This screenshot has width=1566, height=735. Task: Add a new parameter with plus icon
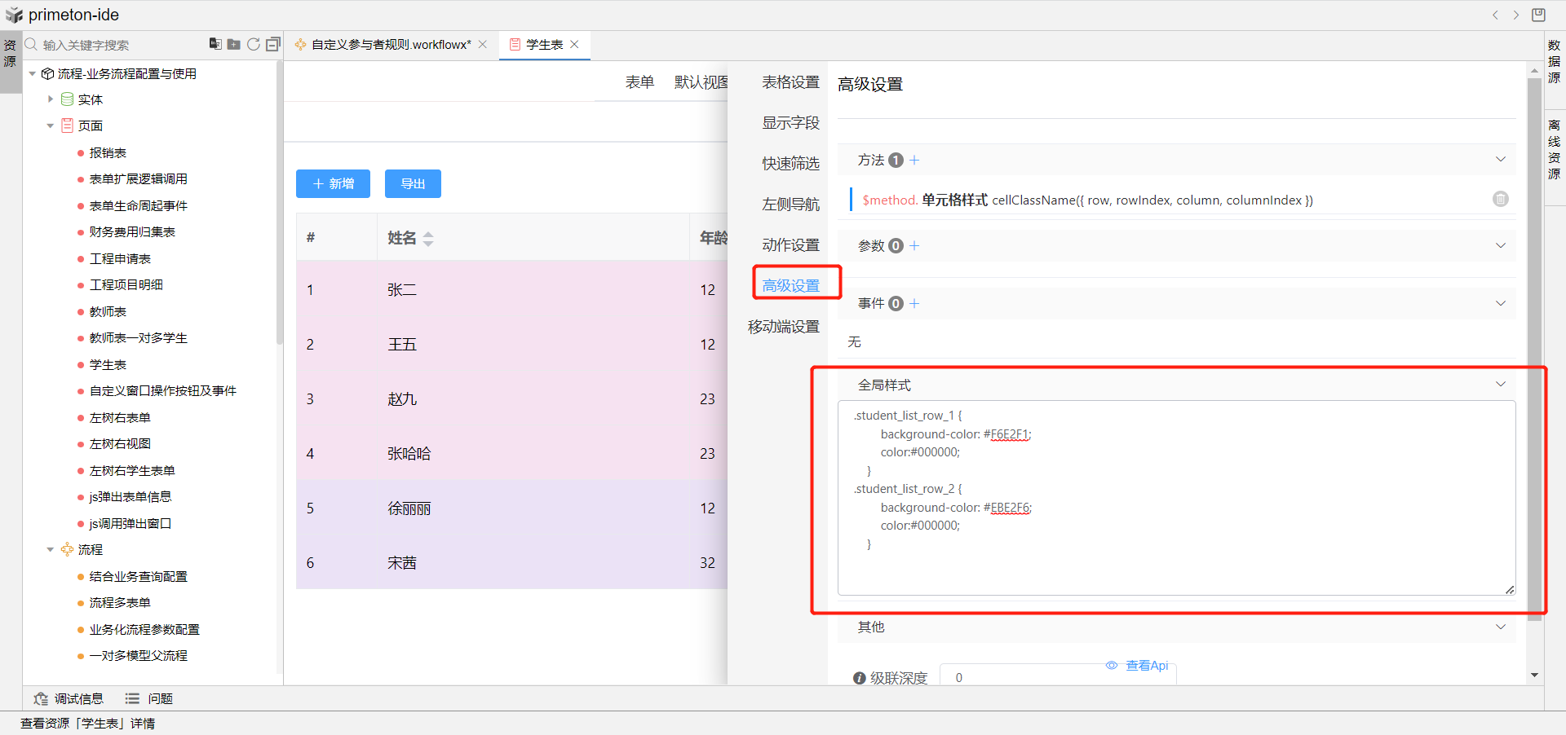click(x=914, y=246)
